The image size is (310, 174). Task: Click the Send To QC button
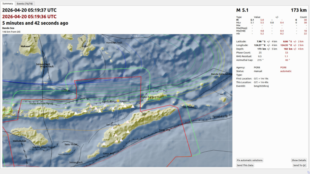[x=299, y=165]
